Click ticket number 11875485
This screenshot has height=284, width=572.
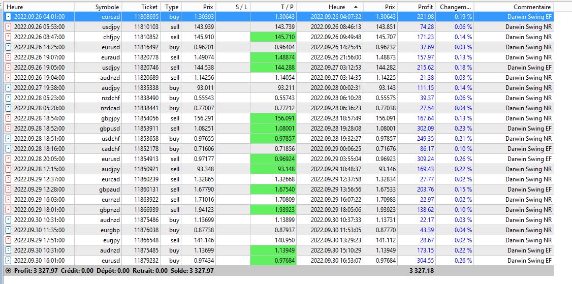coord(146,250)
